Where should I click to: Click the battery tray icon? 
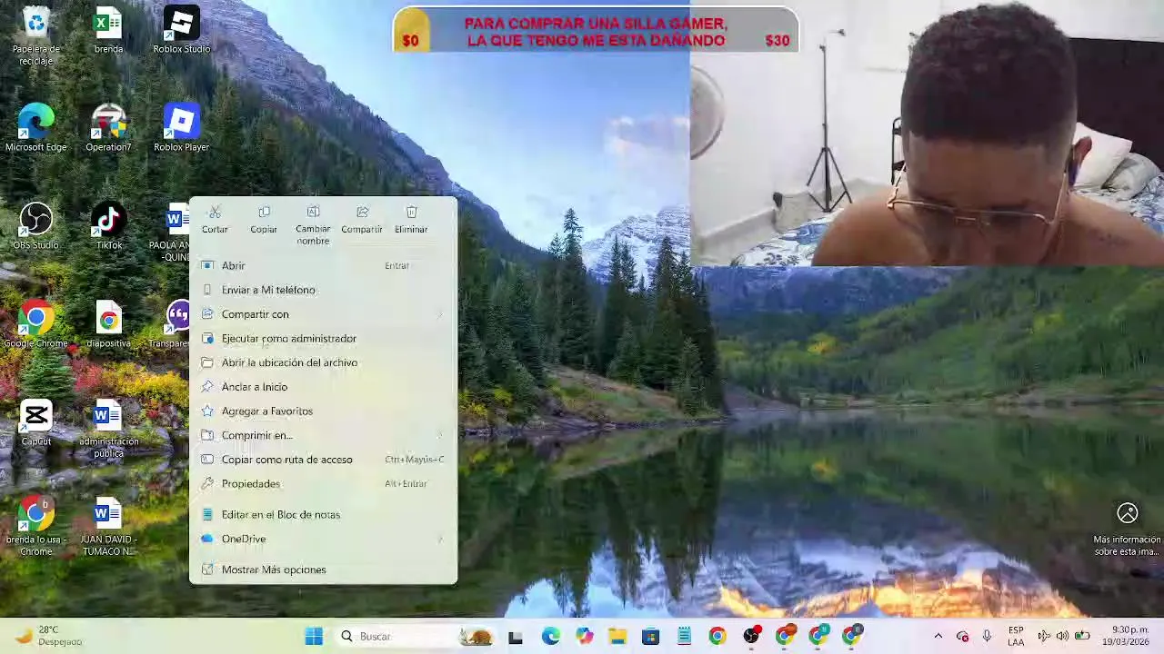click(x=1082, y=637)
